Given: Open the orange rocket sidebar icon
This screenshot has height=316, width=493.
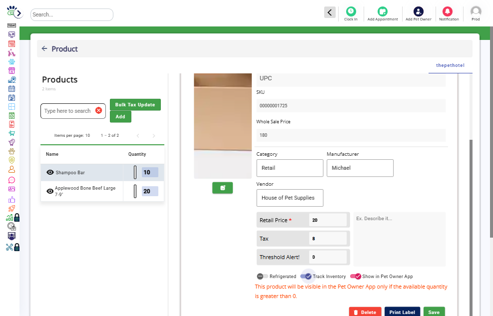Looking at the screenshot, I should (x=11, y=209).
